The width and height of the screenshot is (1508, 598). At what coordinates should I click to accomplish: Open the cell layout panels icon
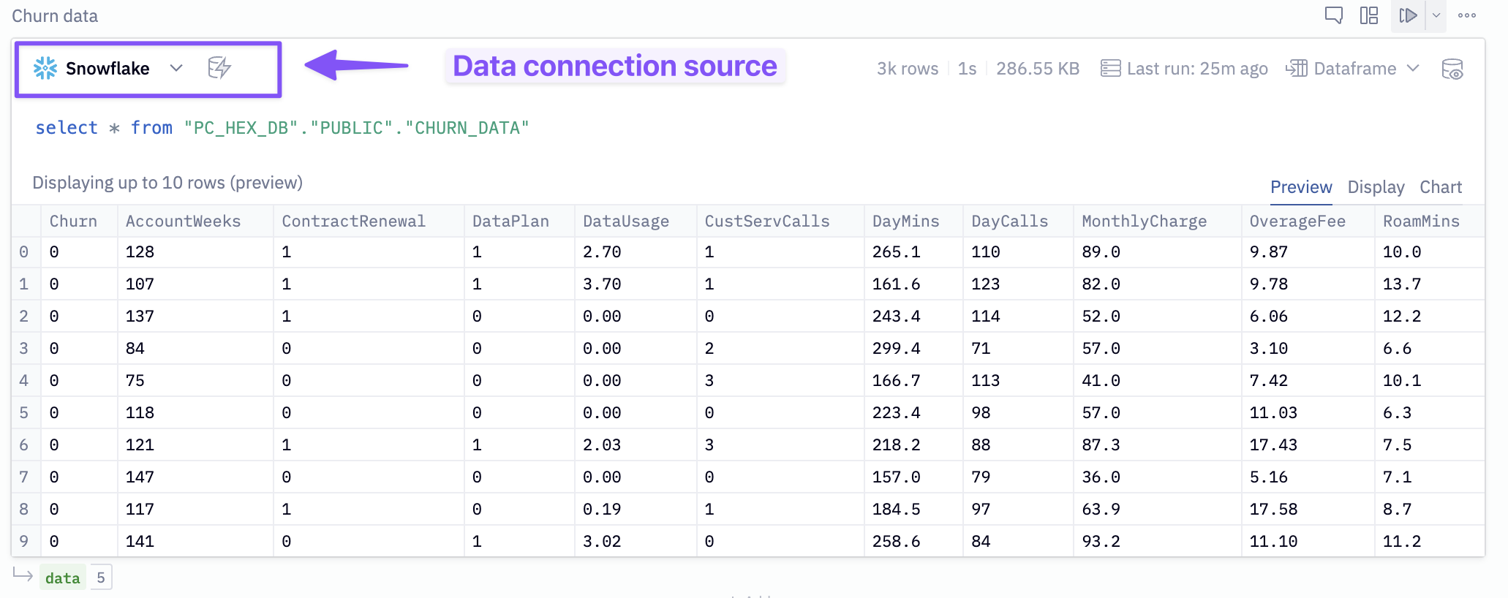(x=1368, y=15)
